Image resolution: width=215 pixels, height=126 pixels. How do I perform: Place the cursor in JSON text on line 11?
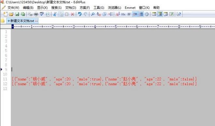point(104,79)
